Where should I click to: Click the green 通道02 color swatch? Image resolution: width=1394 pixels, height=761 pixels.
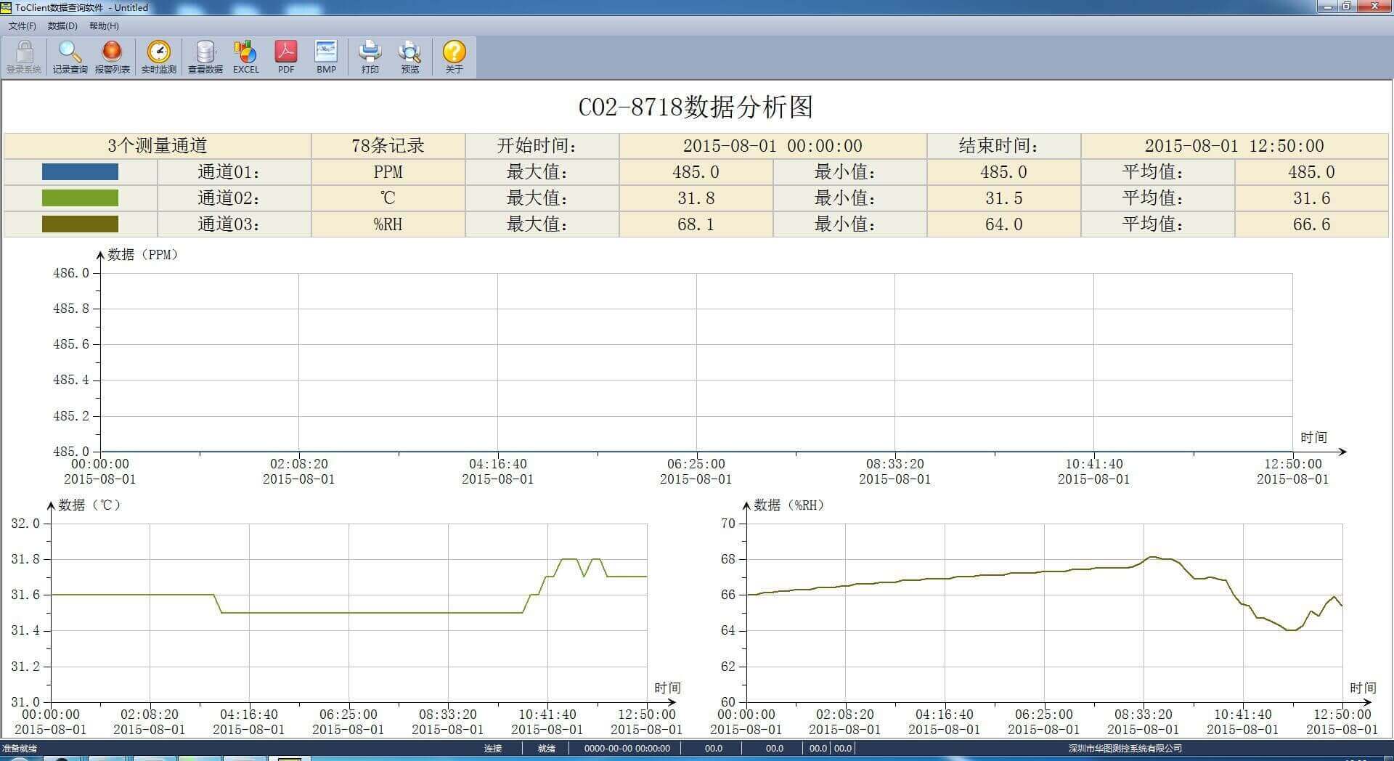80,198
